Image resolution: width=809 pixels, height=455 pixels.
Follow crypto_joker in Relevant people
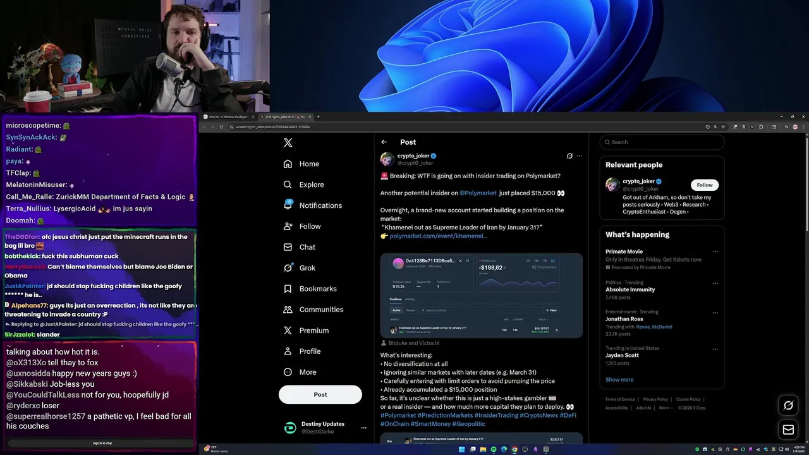pyautogui.click(x=705, y=185)
